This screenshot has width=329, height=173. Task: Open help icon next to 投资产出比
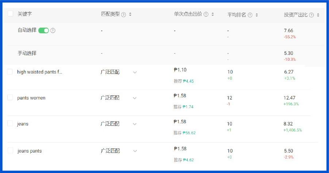point(311,15)
